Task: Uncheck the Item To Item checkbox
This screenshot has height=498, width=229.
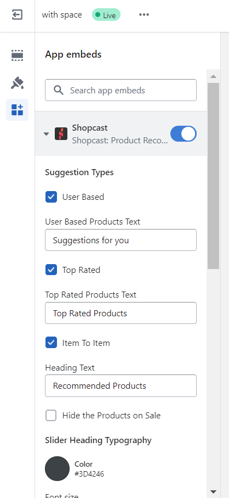Action: (51, 343)
